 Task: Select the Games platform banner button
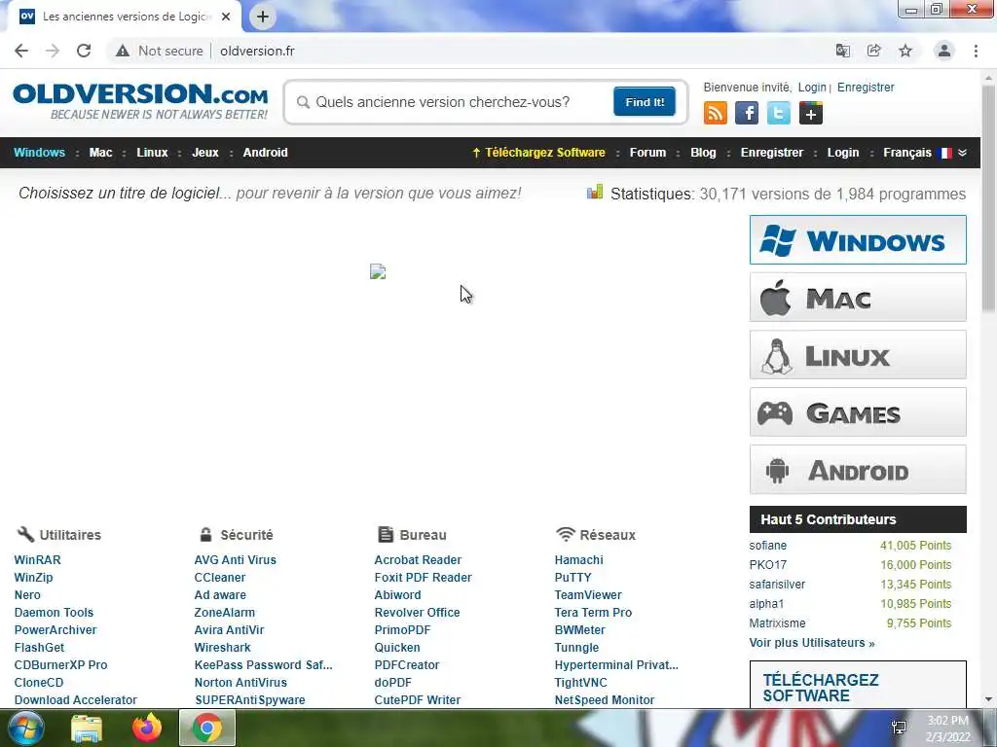point(858,412)
